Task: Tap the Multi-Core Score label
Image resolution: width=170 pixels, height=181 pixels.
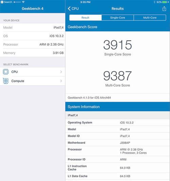Action: [x=118, y=85]
